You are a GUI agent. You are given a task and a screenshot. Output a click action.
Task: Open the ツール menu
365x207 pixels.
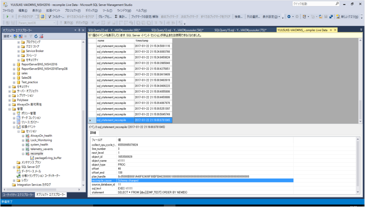tap(107, 11)
